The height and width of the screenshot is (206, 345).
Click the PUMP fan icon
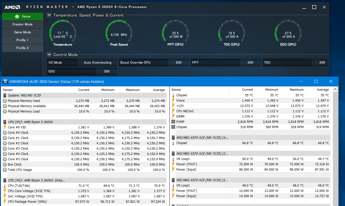[173, 122]
